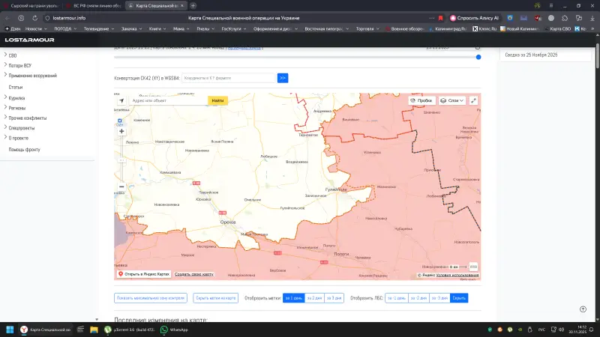Image resolution: width=600 pixels, height=337 pixels.
Task: Click Показать максимальную зону контроля button
Action: 150,298
